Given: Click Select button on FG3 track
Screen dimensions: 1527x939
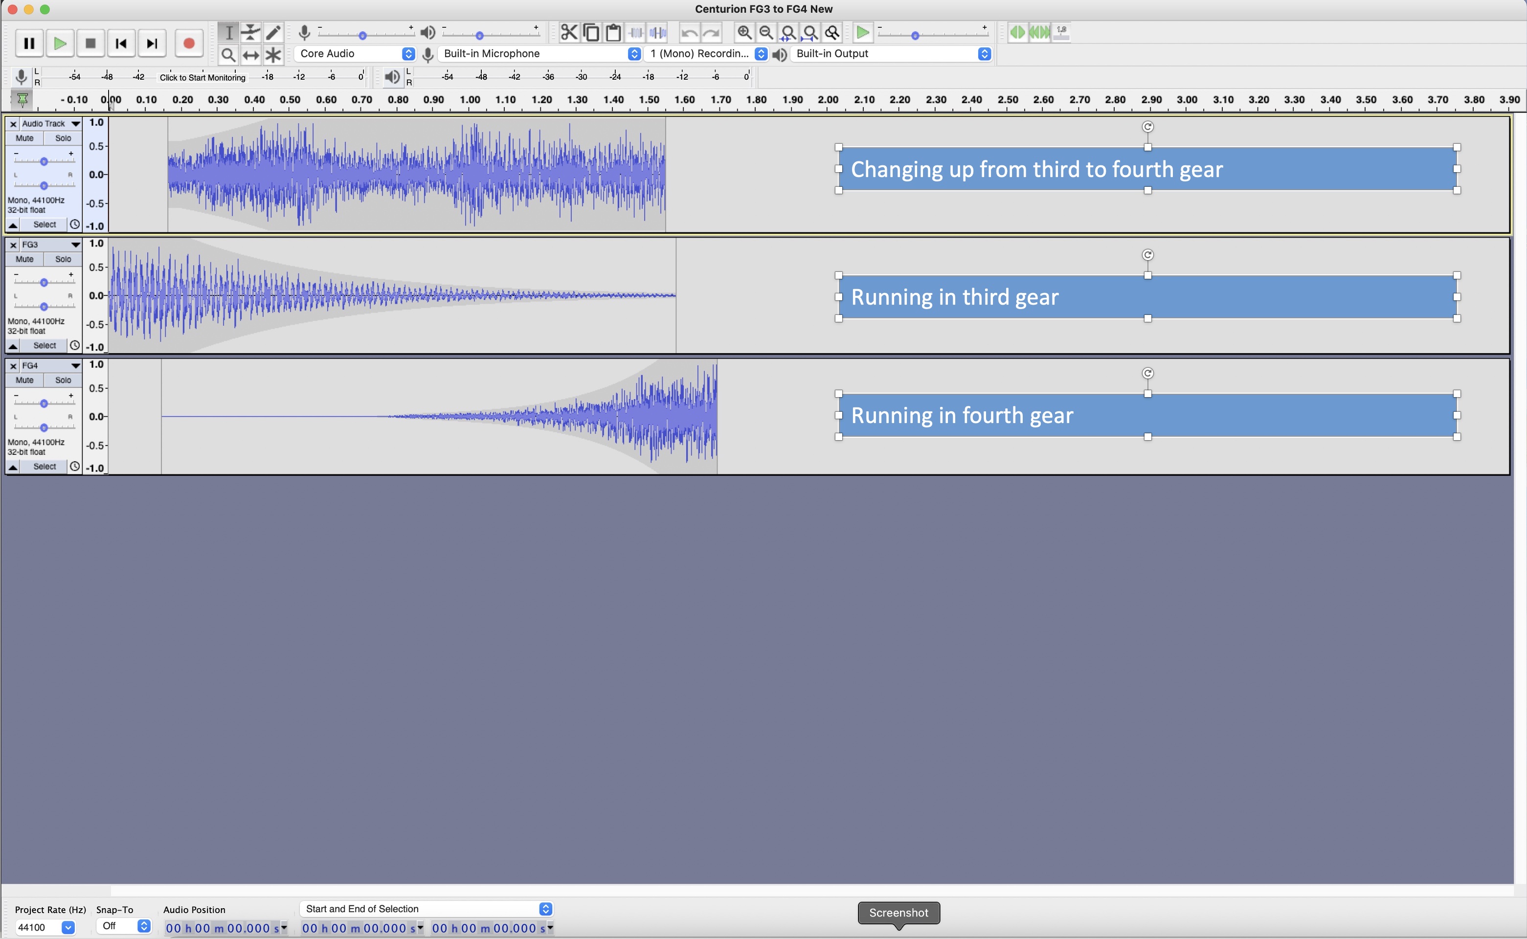Looking at the screenshot, I should click(44, 346).
